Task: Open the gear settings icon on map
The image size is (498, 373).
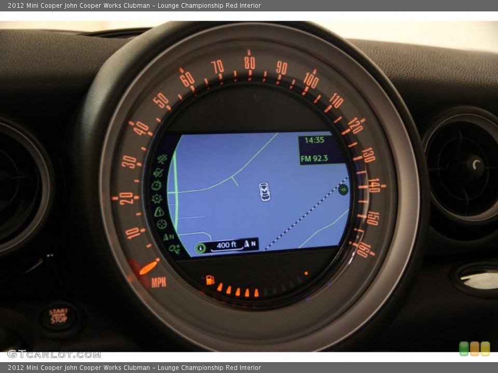Action: 157,198
